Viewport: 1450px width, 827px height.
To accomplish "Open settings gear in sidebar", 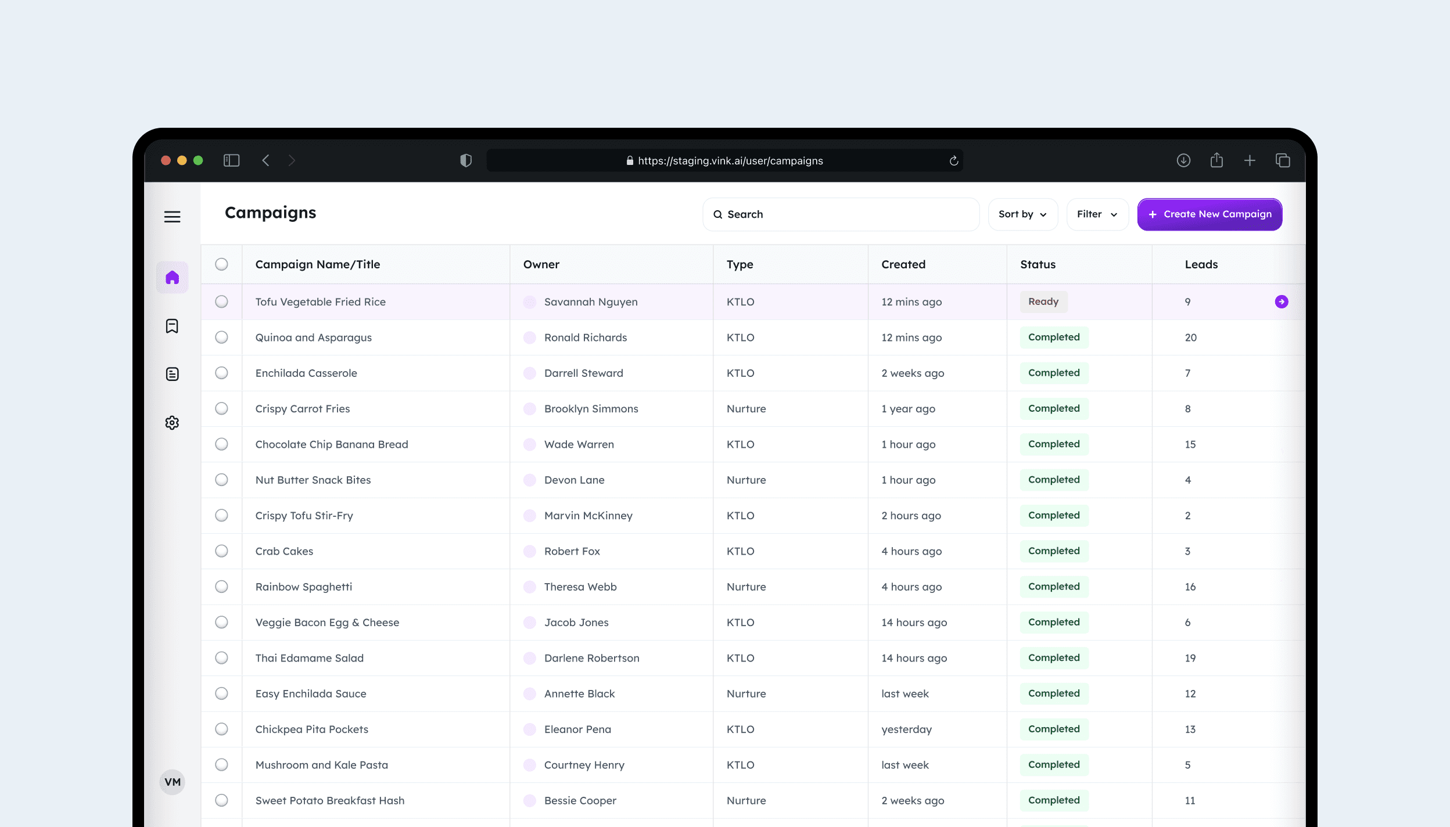I will (172, 422).
